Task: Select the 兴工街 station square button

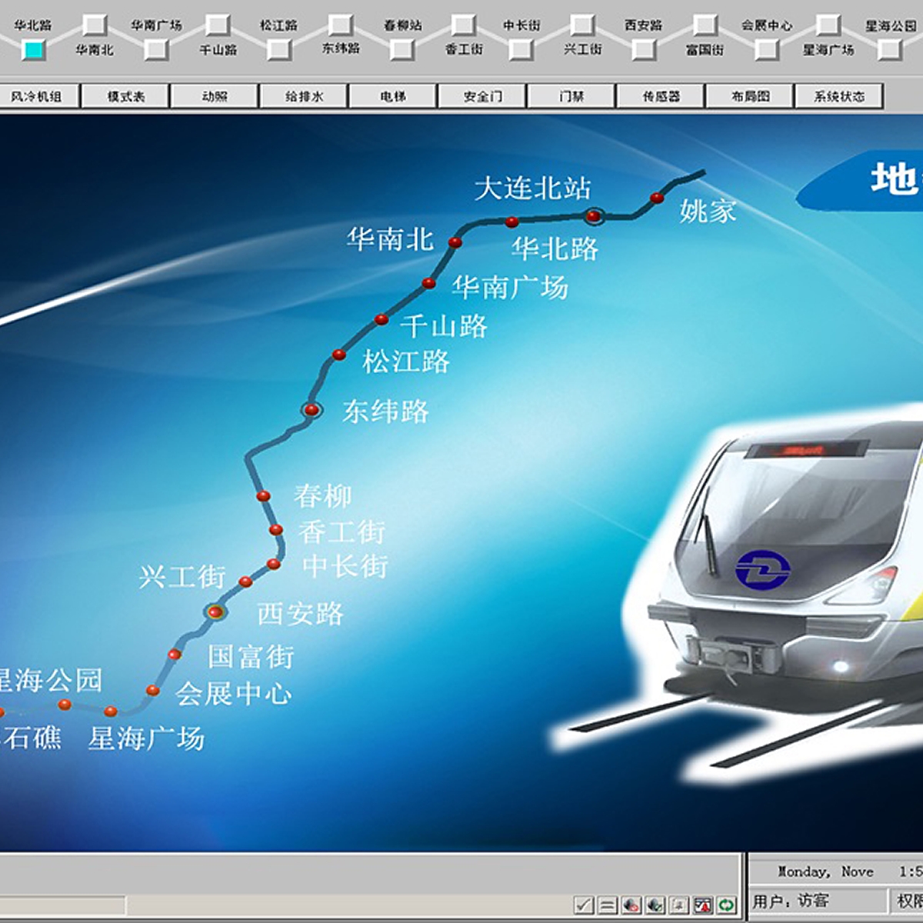Action: (582, 25)
